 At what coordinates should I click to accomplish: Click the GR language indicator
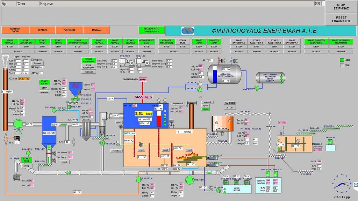coord(317,3)
